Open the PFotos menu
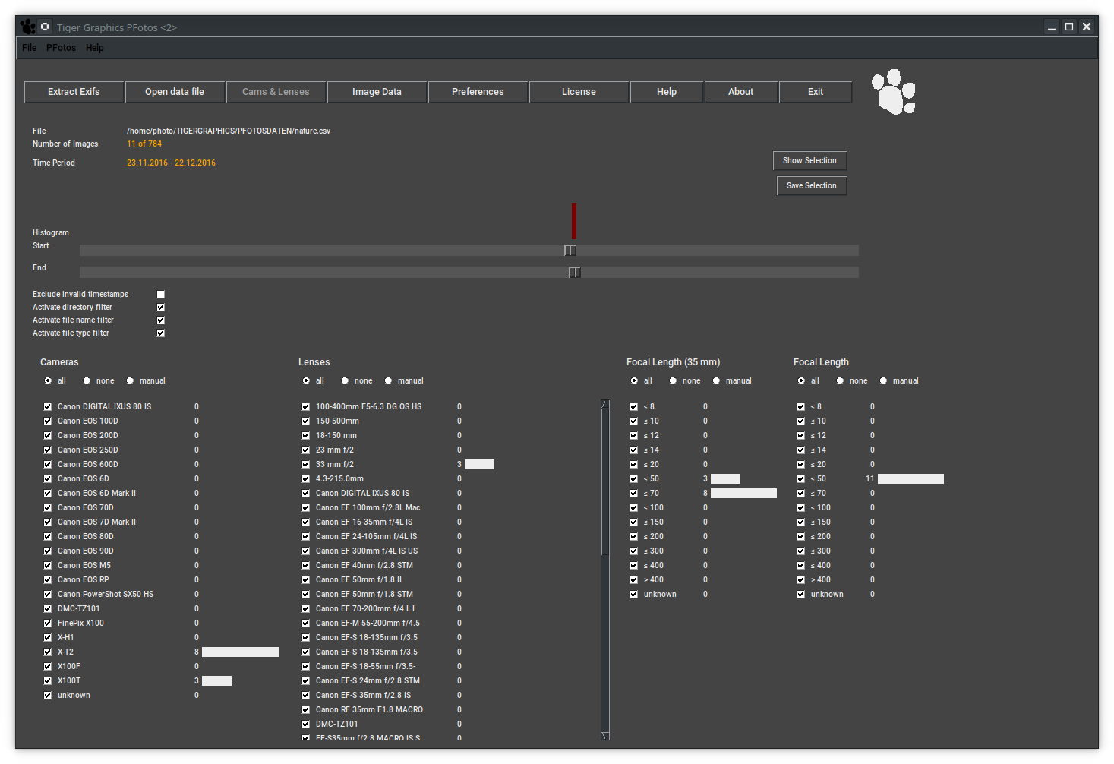1114x764 pixels. (x=61, y=48)
